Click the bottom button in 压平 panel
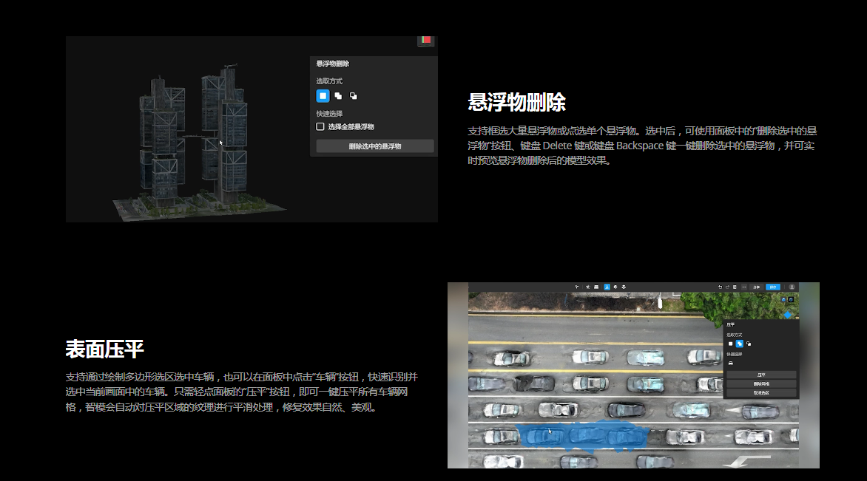The width and height of the screenshot is (867, 481). pyautogui.click(x=761, y=393)
